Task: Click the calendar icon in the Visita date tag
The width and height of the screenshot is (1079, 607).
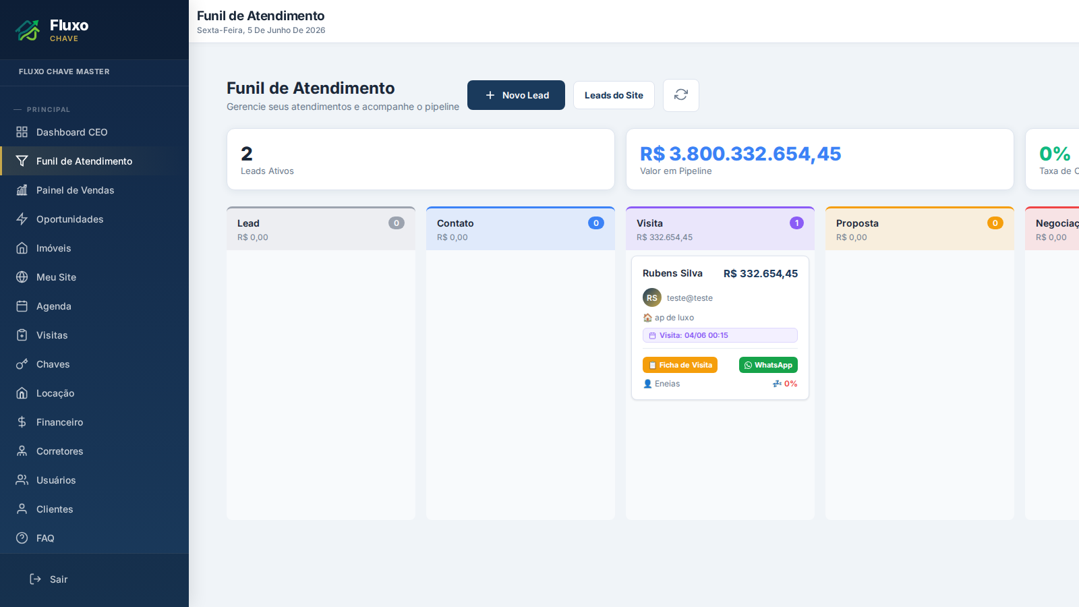Action: click(652, 335)
